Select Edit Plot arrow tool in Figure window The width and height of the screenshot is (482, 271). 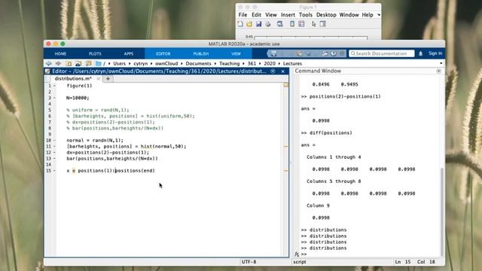(x=313, y=24)
